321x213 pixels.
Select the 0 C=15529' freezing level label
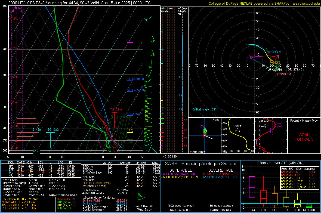pos(134,114)
